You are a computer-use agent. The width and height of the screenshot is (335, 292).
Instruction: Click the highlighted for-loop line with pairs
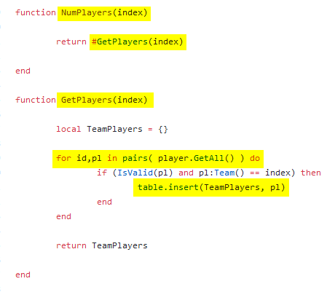click(158, 159)
